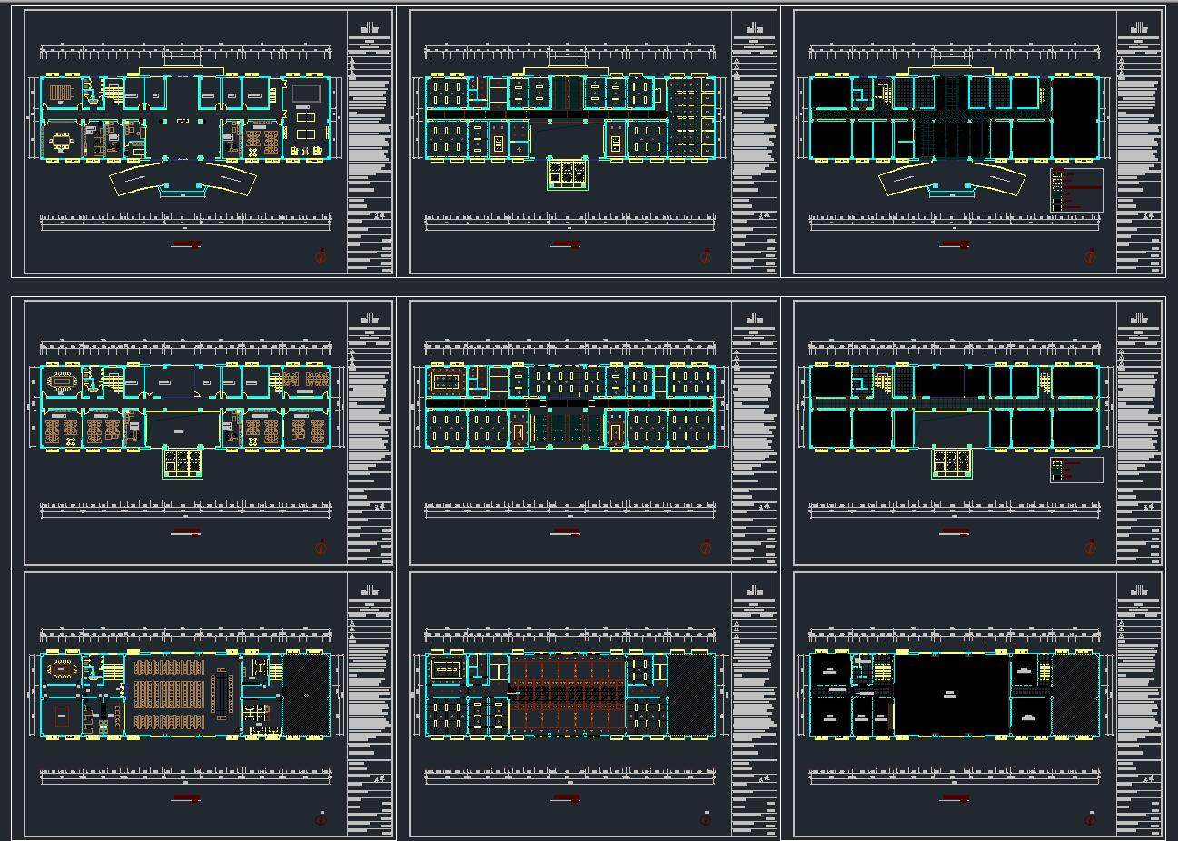Click the title block logo in the top-left sheet

tap(369, 28)
